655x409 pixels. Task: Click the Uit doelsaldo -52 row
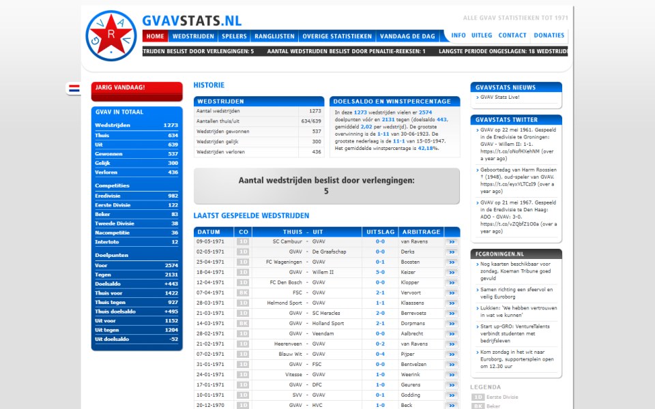pos(136,339)
